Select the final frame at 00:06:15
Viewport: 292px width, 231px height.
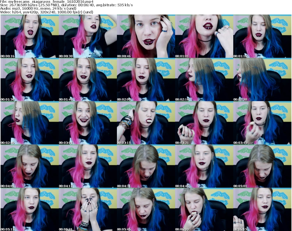[x=262, y=209]
